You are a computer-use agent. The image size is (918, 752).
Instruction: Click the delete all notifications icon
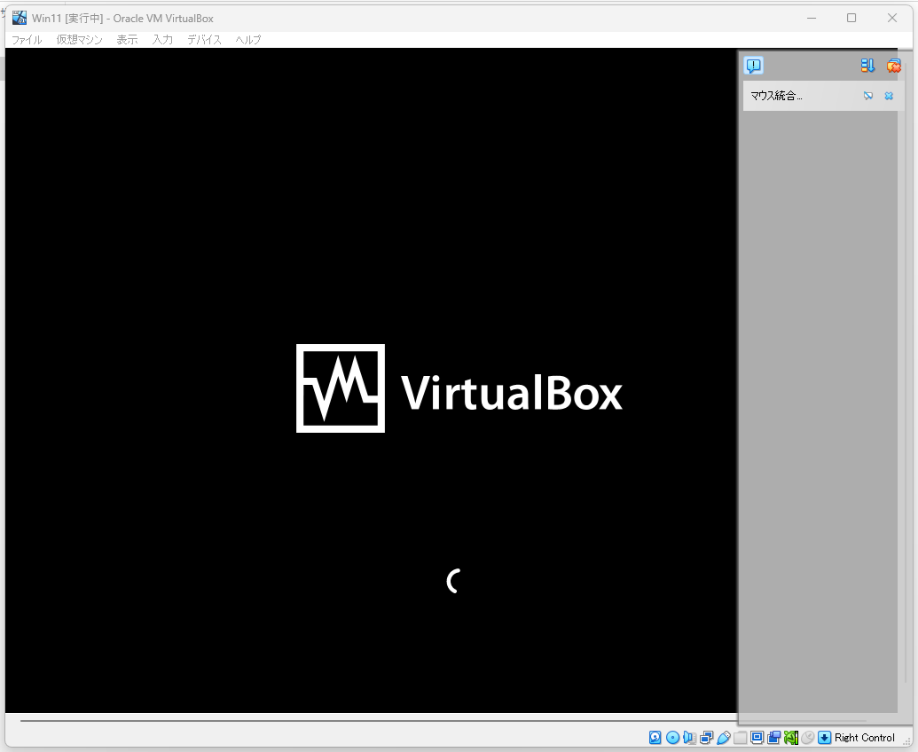point(893,66)
